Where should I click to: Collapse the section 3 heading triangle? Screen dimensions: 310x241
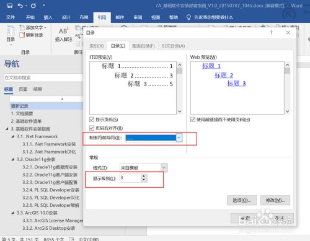7,129
